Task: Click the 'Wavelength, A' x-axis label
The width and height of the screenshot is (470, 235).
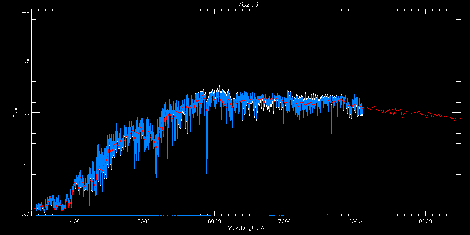Action: coord(246,228)
